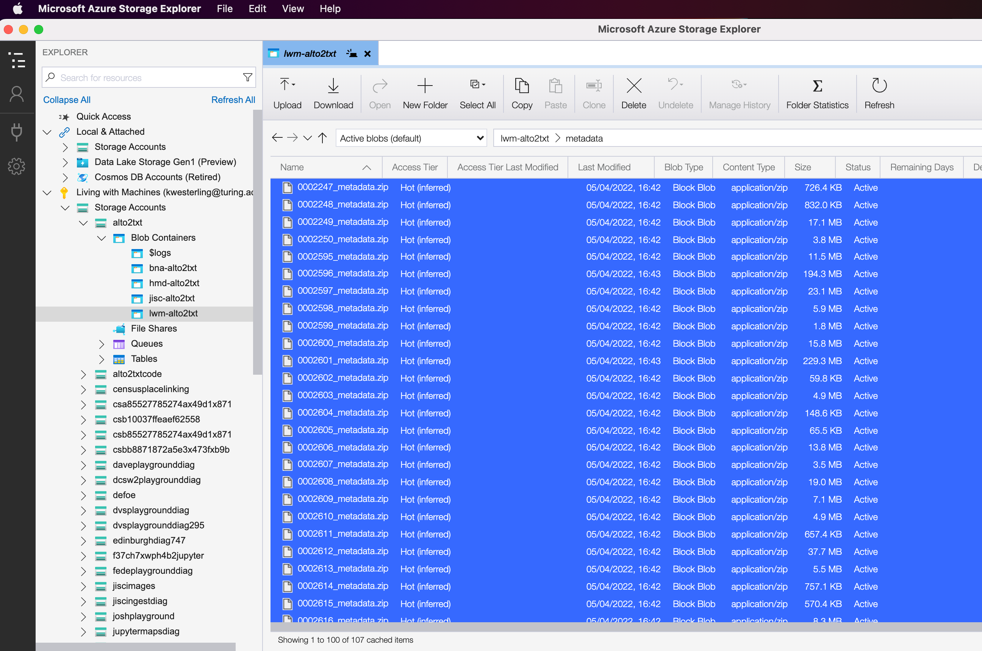Sort by the Size column header
This screenshot has width=982, height=651.
(x=809, y=167)
